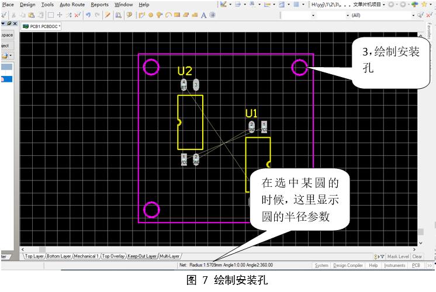Click the Favorites star icon
This screenshot has width=436, height=292.
[x=424, y=5]
